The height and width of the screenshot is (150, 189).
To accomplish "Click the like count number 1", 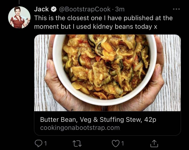I will click(122, 143).
